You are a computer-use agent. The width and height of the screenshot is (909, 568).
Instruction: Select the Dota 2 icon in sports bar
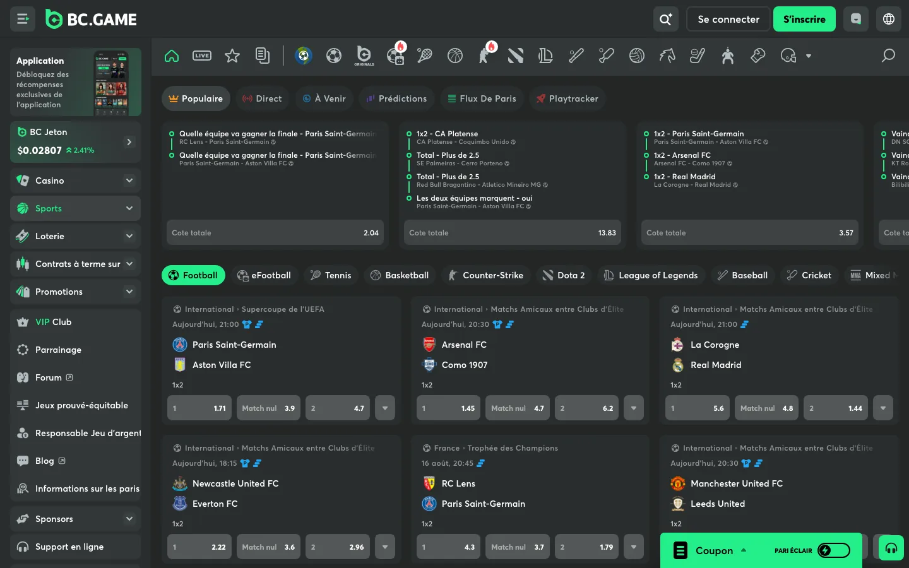click(516, 56)
